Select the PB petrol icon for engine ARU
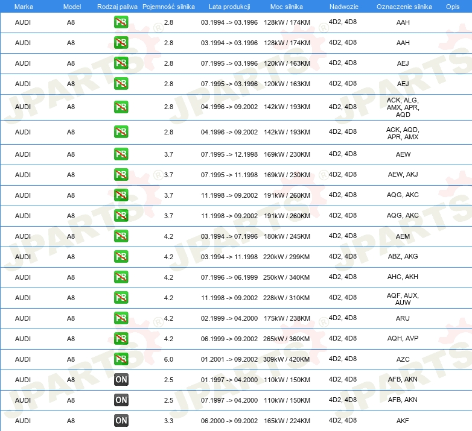The width and height of the screenshot is (472, 431). tap(121, 318)
